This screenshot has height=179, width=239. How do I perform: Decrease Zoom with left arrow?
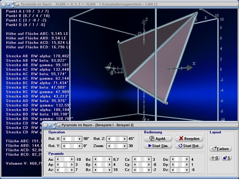click(109, 146)
